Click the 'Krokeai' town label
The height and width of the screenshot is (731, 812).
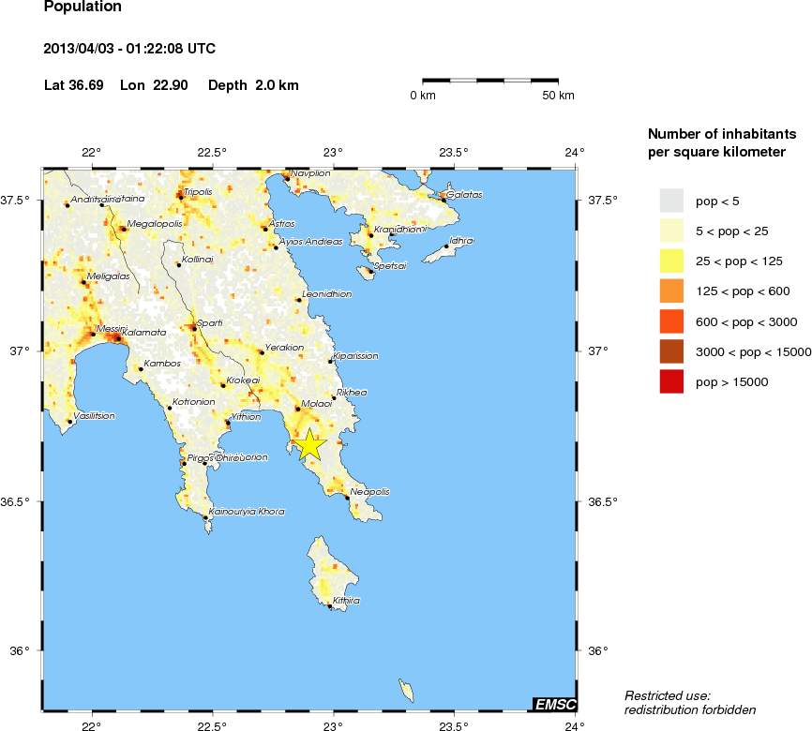click(243, 380)
